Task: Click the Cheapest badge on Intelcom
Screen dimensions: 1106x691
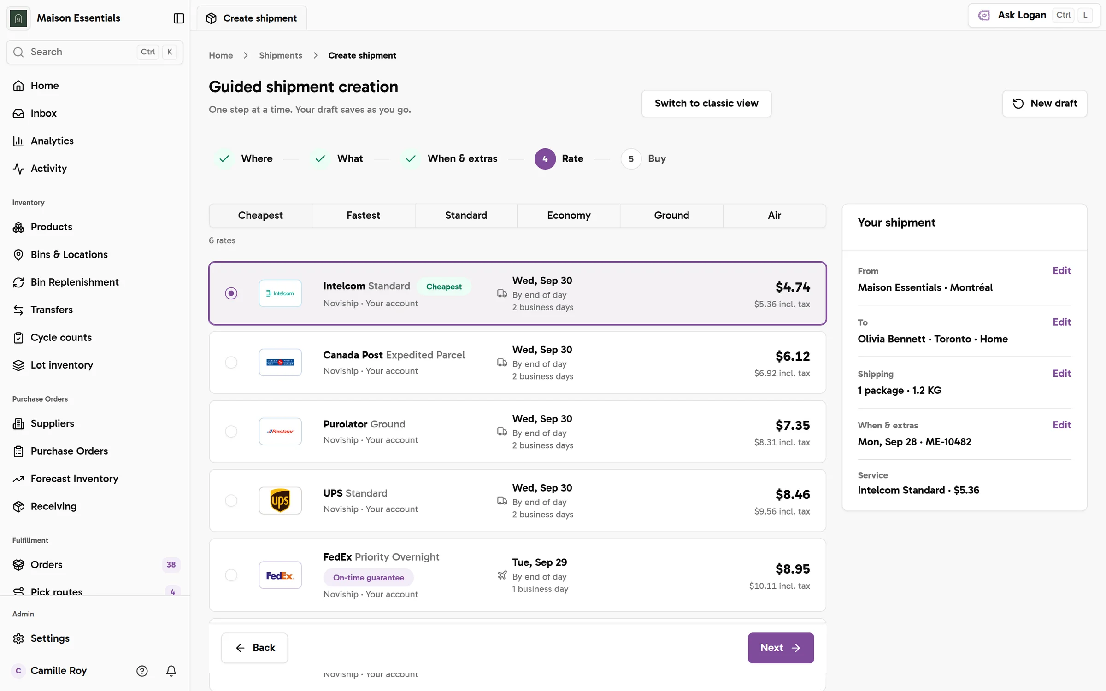Action: [x=443, y=287]
